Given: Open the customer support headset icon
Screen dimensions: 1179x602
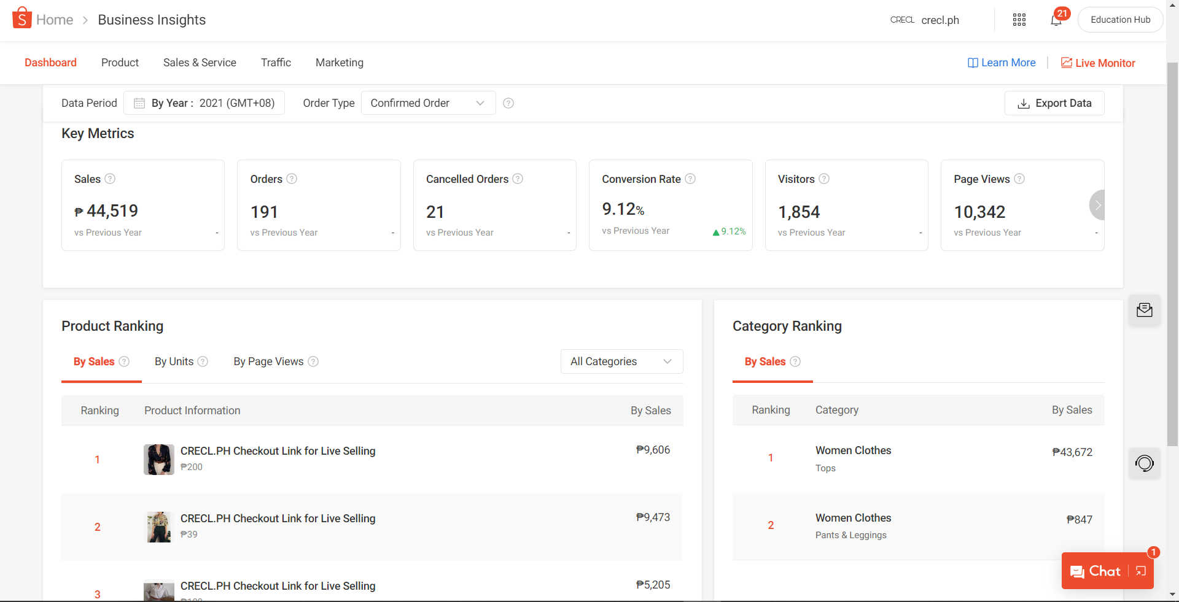Looking at the screenshot, I should (x=1145, y=463).
